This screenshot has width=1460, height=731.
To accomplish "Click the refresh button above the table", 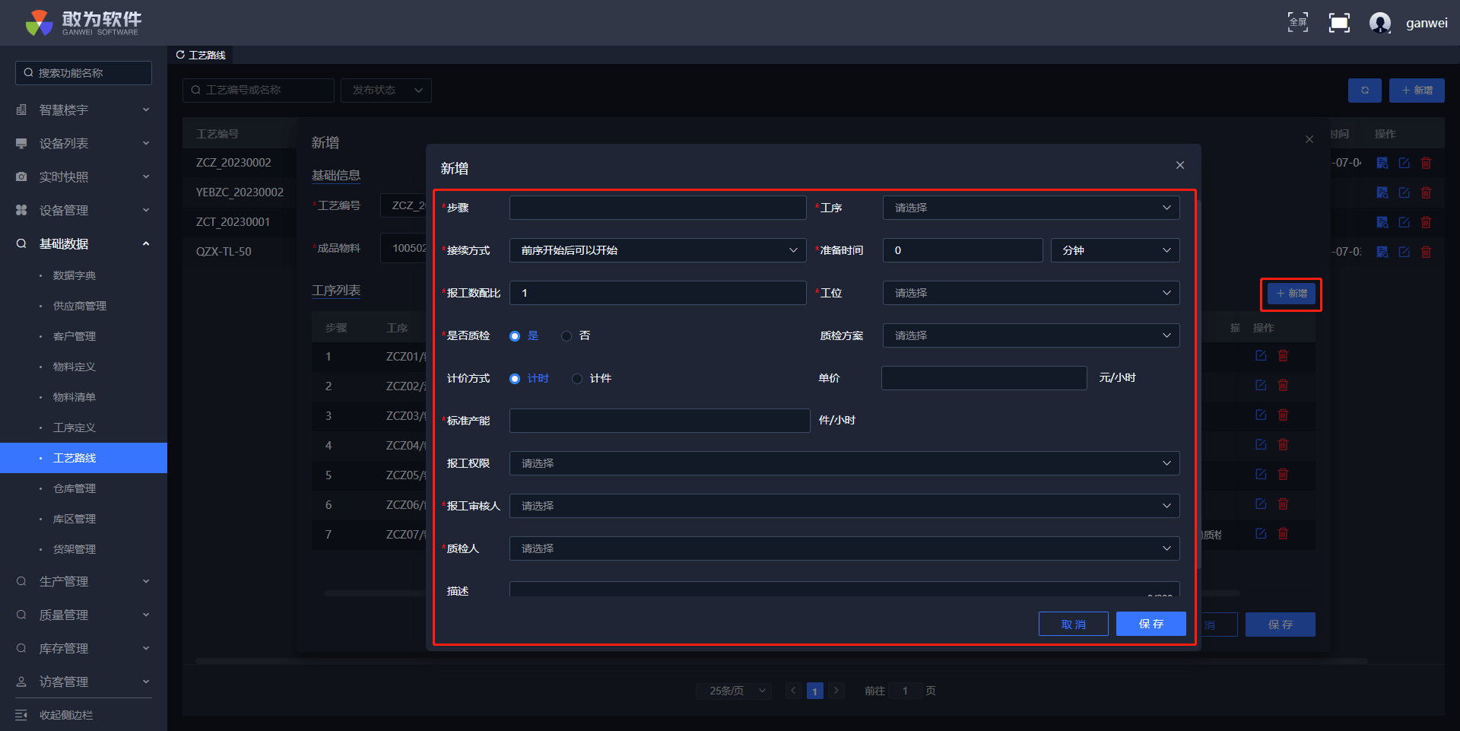I will tap(1364, 91).
